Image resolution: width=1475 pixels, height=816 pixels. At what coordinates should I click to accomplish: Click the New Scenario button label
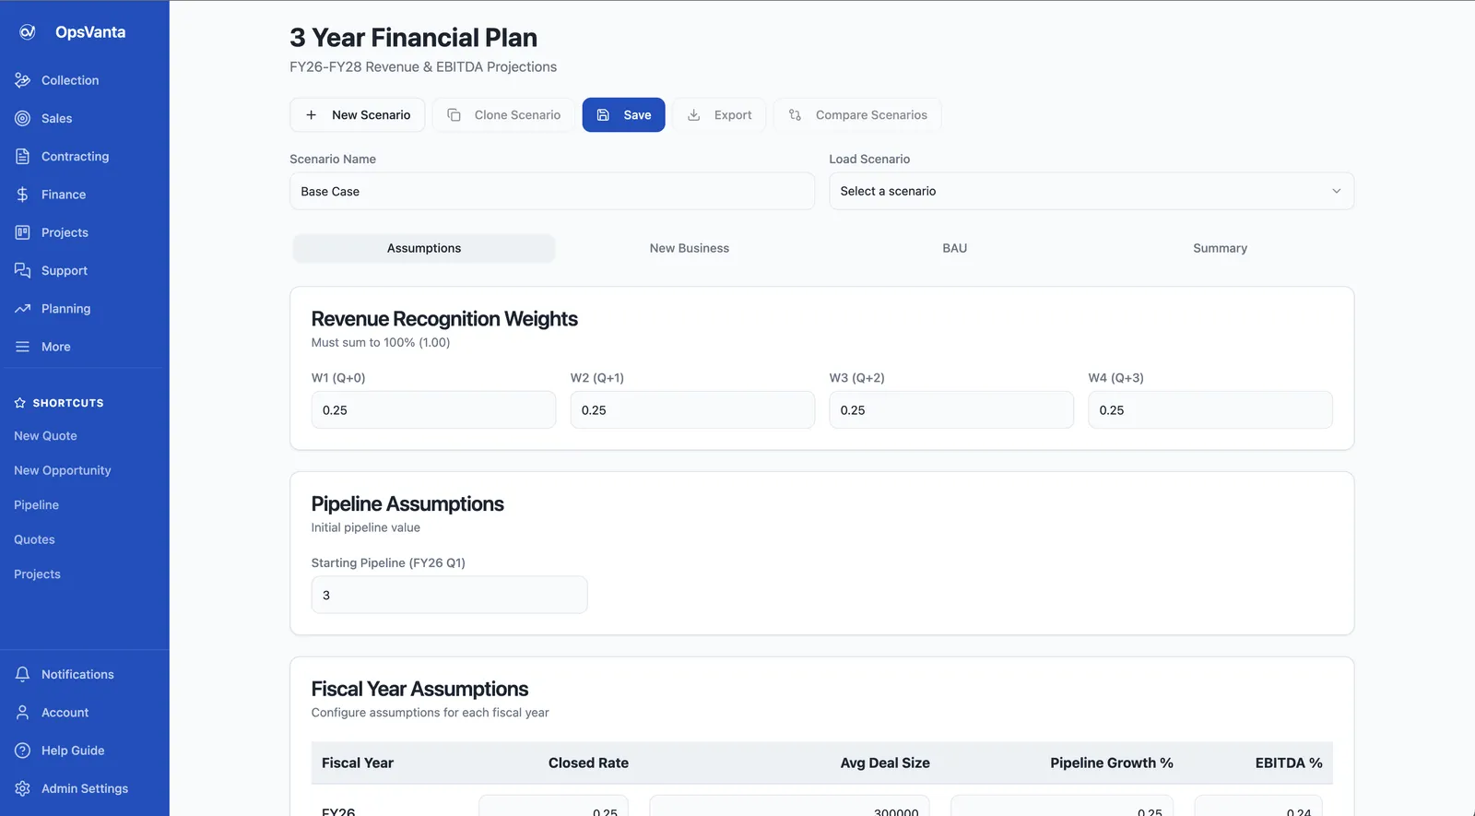coord(372,115)
